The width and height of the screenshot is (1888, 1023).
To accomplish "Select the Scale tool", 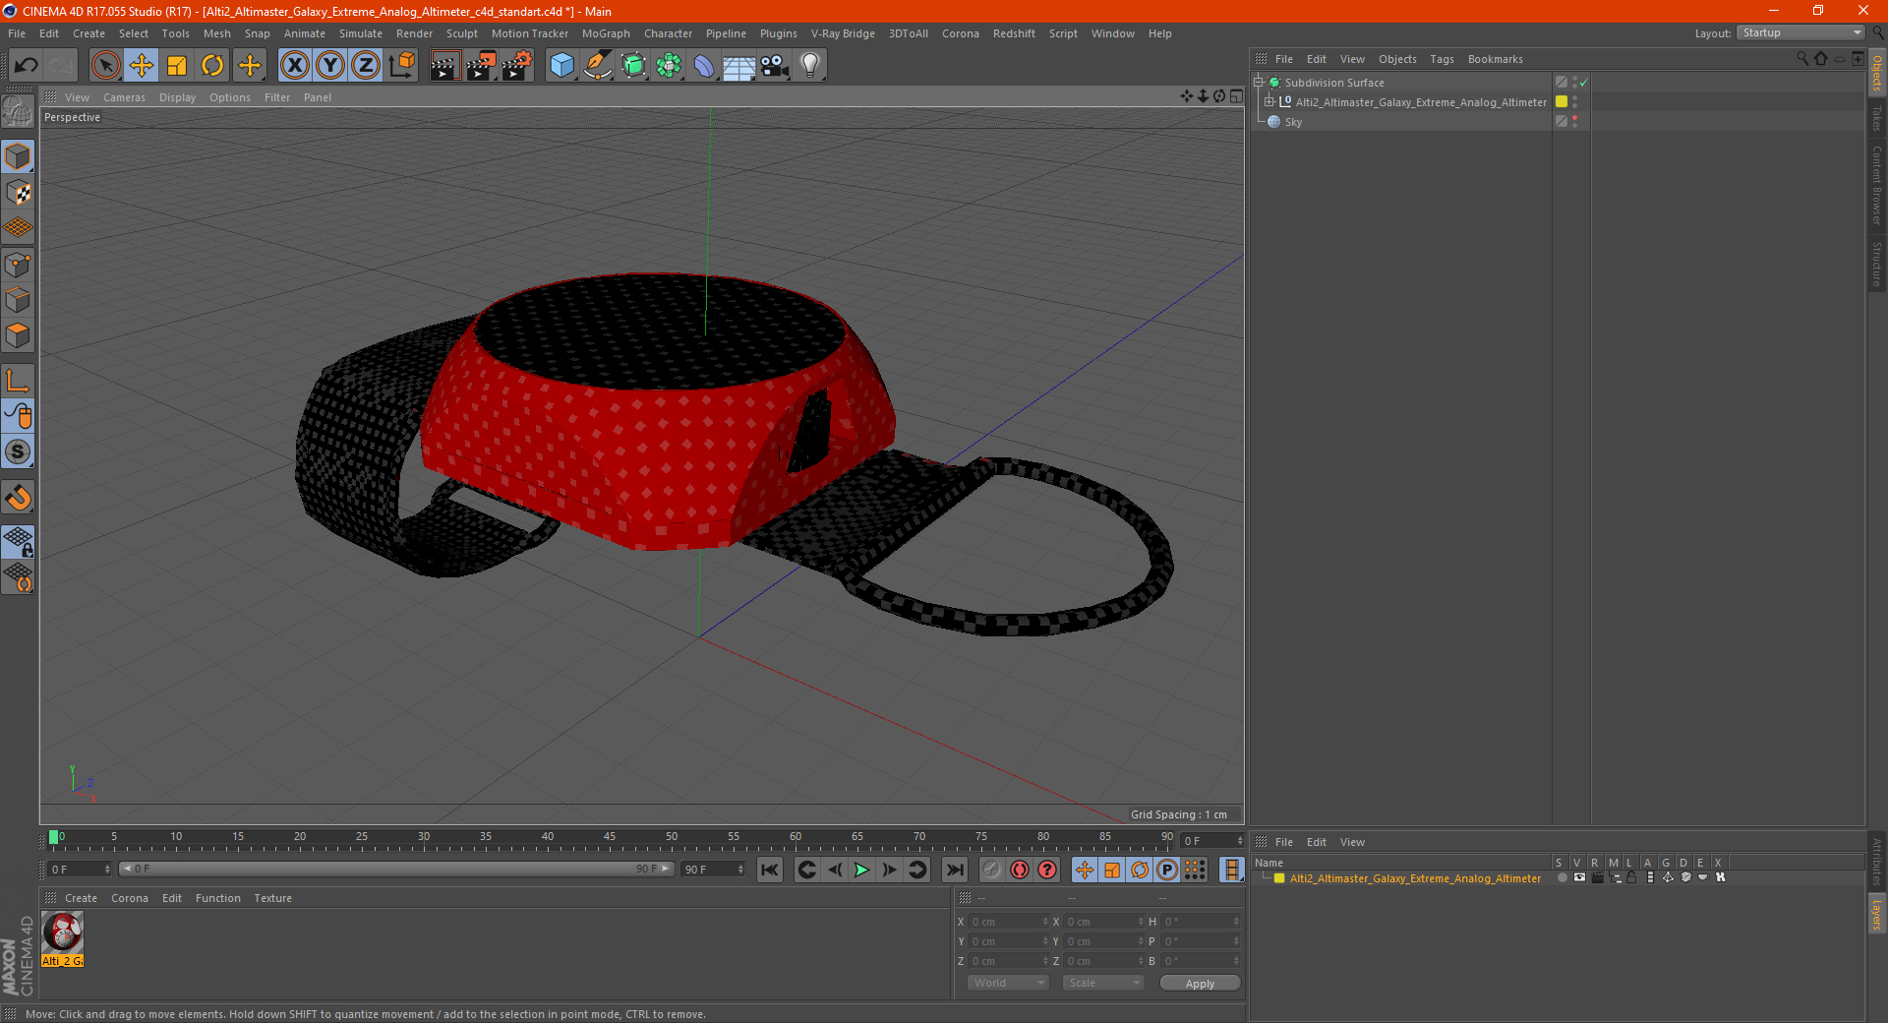I will click(177, 66).
